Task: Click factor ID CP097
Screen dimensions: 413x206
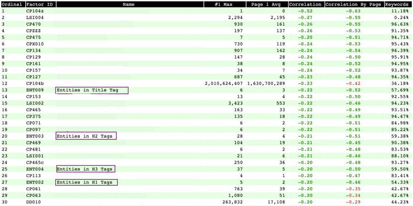Action: pos(33,130)
